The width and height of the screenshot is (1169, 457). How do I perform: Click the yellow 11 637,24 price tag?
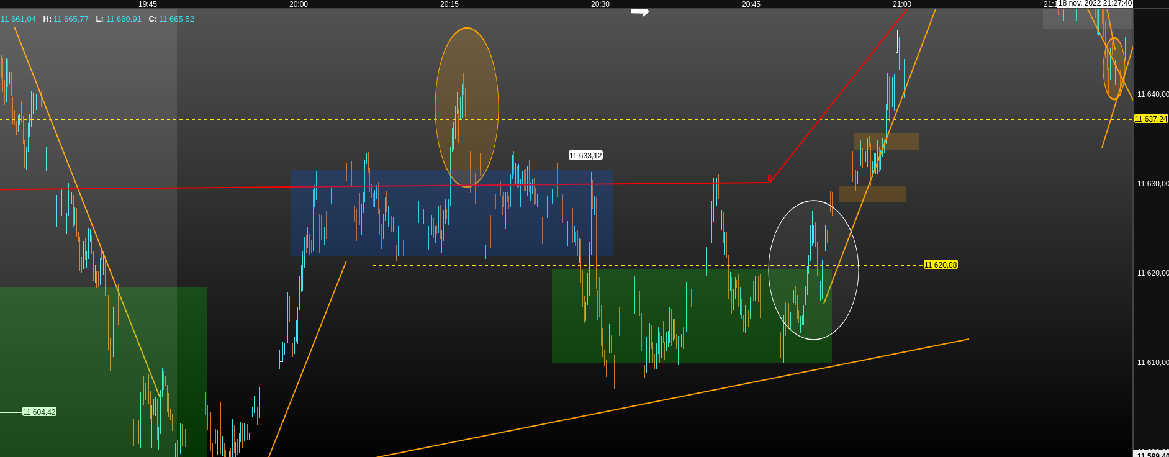(1151, 119)
